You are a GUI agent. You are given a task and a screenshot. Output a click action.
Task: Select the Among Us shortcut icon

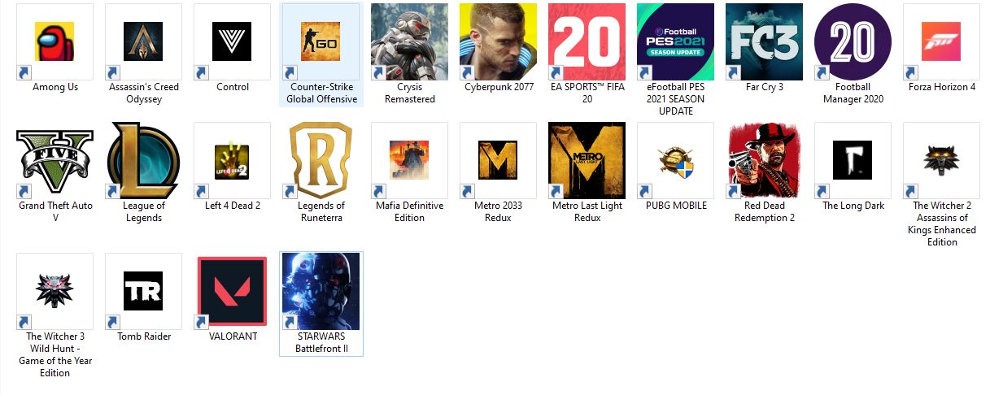point(55,41)
